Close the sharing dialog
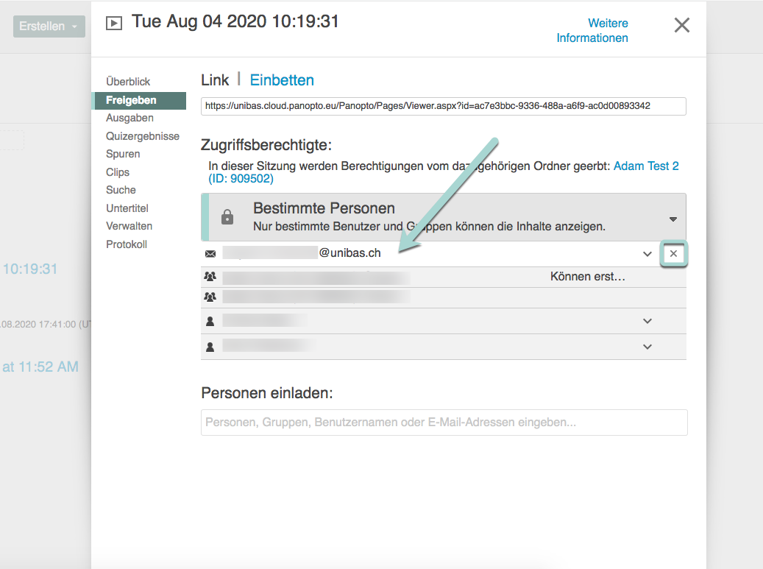The image size is (763, 569). [682, 25]
